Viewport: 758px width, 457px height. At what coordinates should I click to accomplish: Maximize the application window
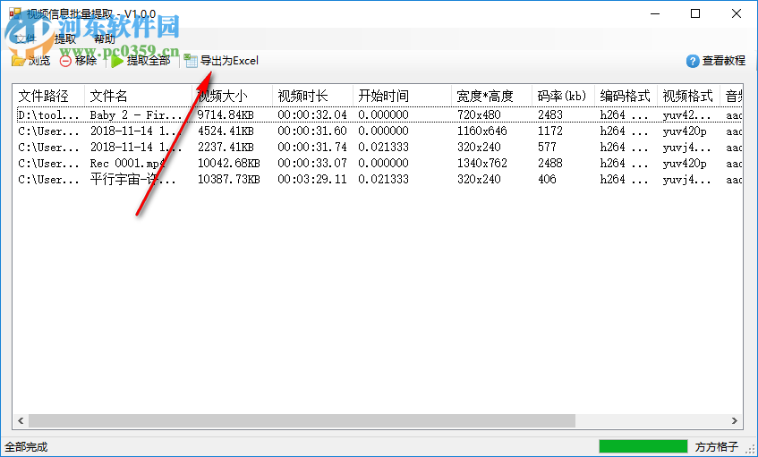pyautogui.click(x=695, y=13)
